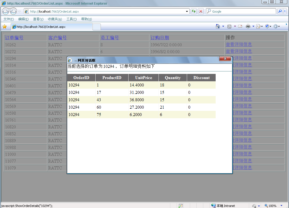Click the Read Mail envelope icon
This screenshot has height=208, width=289.
(x=240, y=26)
